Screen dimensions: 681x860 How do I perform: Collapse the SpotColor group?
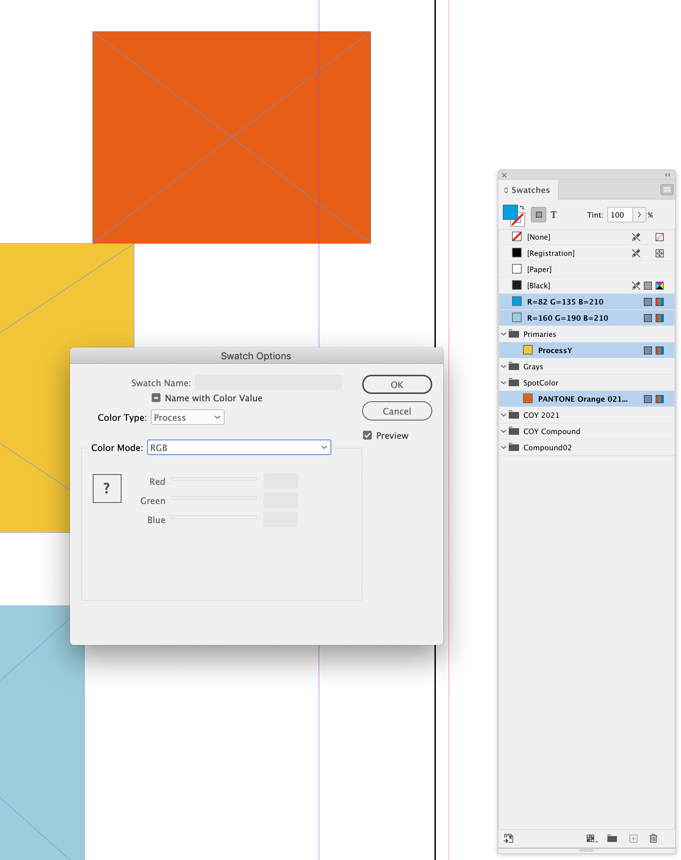point(504,383)
